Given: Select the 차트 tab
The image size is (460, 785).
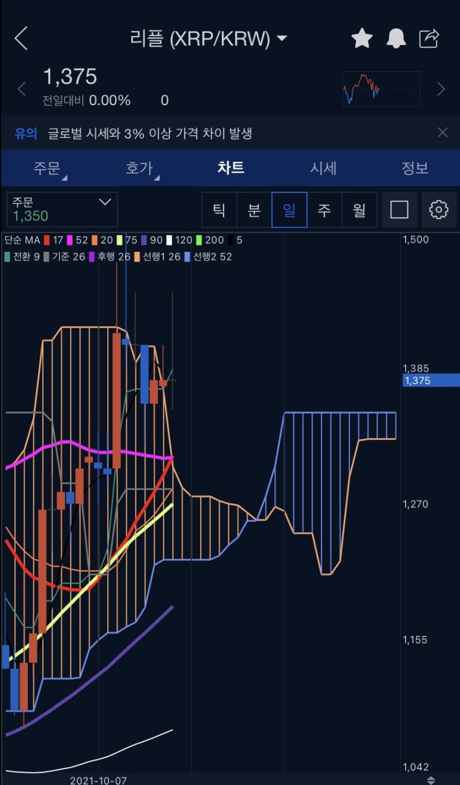Looking at the screenshot, I should tap(231, 168).
